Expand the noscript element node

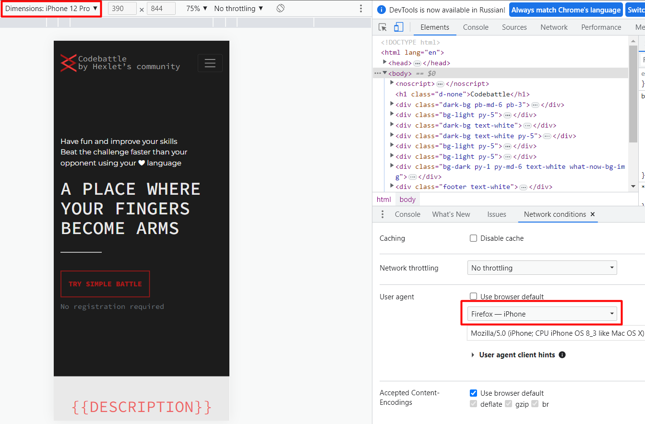pyautogui.click(x=392, y=83)
